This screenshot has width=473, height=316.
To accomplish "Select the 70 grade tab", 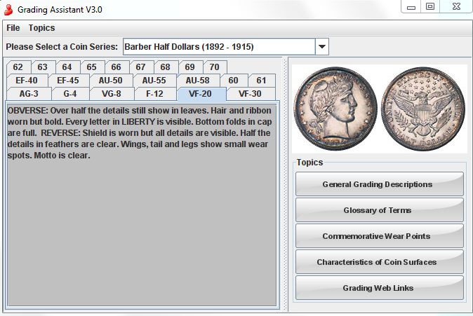I will 214,67.
